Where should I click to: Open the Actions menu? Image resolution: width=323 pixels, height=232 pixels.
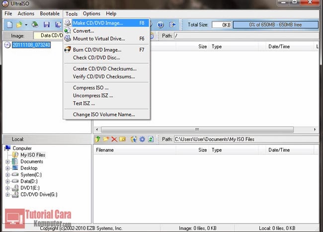(x=26, y=13)
